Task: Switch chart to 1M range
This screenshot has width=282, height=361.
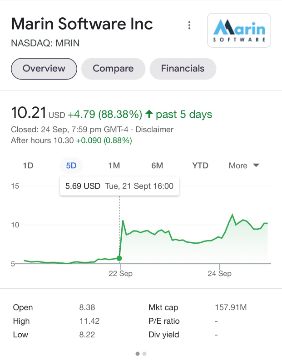Action: tap(114, 165)
